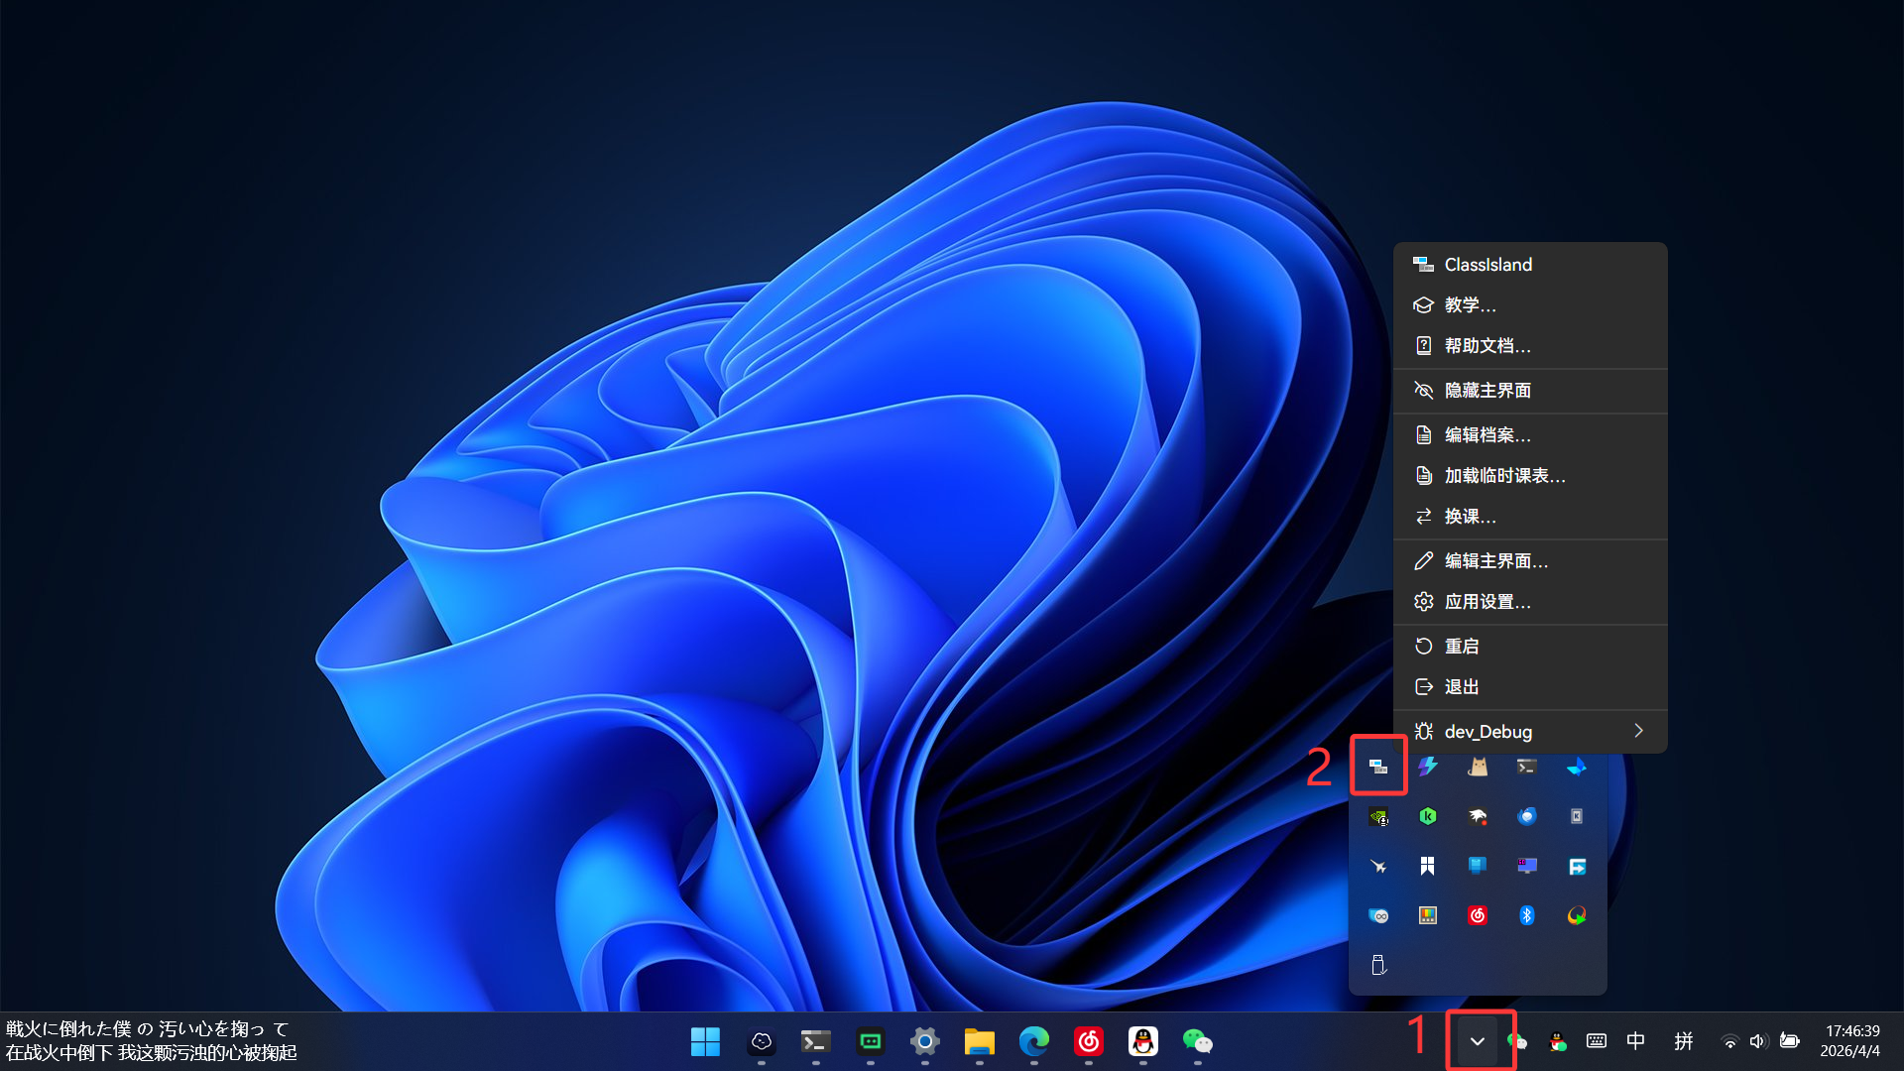
Task: Open the clock and date panel
Action: pyautogui.click(x=1851, y=1041)
